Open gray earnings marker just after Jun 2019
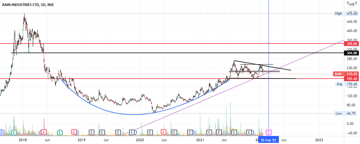This screenshot has height=144, width=360. pyautogui.click(x=118, y=132)
